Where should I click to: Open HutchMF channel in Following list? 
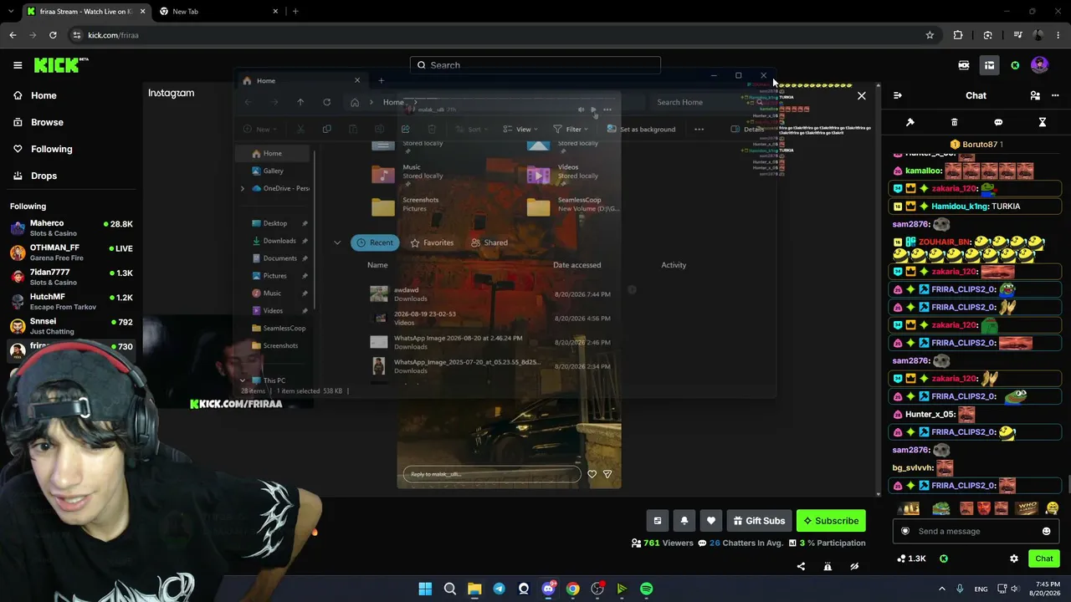point(71,301)
